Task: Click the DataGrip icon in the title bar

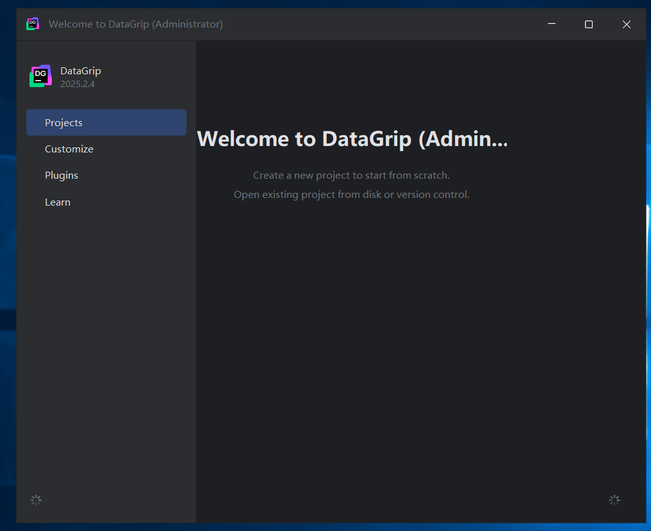Action: pos(33,24)
